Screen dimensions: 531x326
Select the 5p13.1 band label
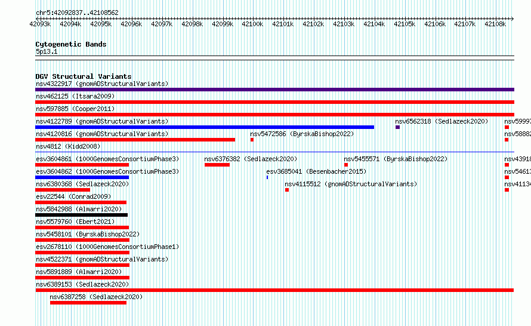coord(47,51)
